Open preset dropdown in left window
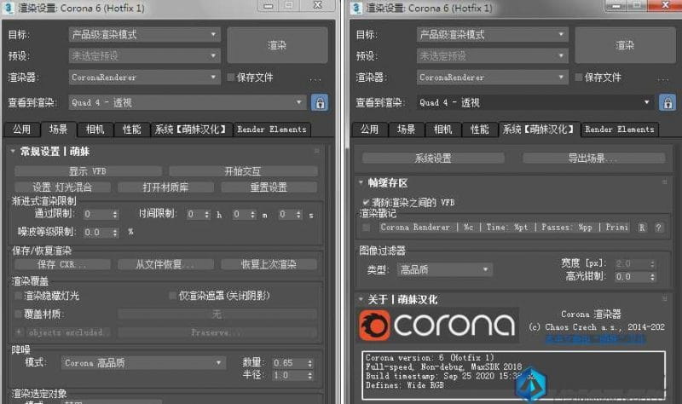This screenshot has height=404, width=682. point(144,55)
